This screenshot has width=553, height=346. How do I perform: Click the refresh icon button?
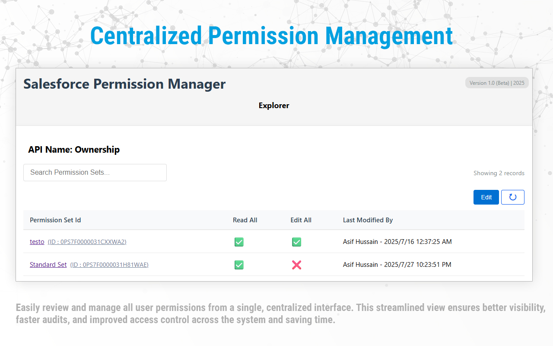click(512, 197)
